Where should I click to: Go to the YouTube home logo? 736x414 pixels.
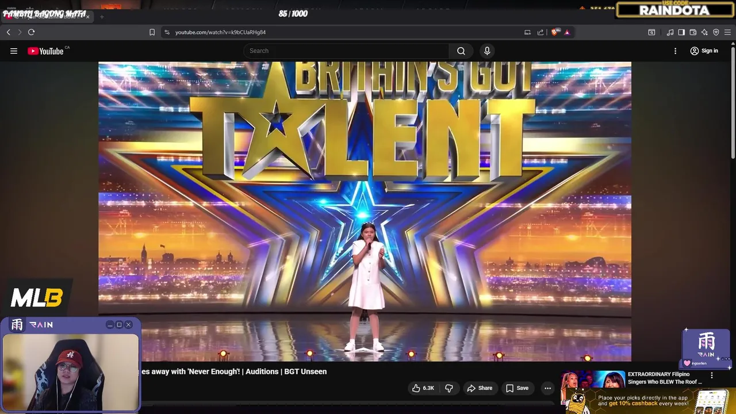[x=45, y=51]
